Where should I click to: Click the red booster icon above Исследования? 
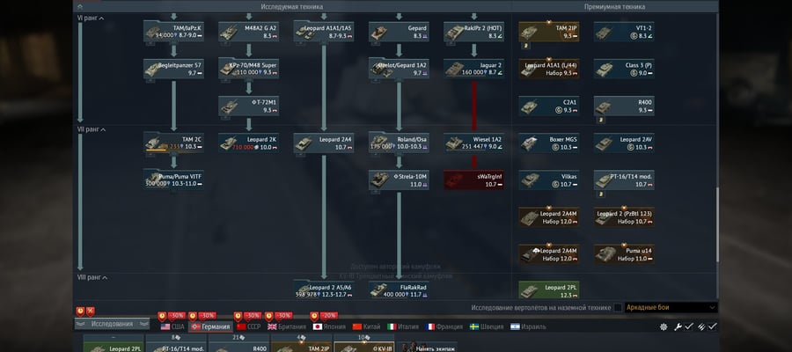tap(80, 312)
